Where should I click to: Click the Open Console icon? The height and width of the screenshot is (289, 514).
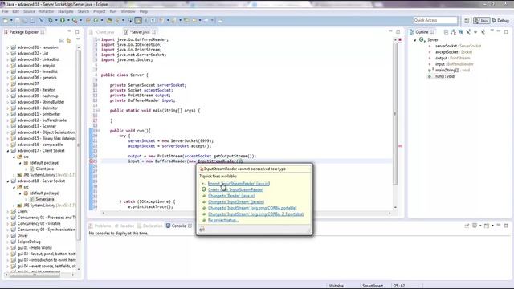point(487,226)
